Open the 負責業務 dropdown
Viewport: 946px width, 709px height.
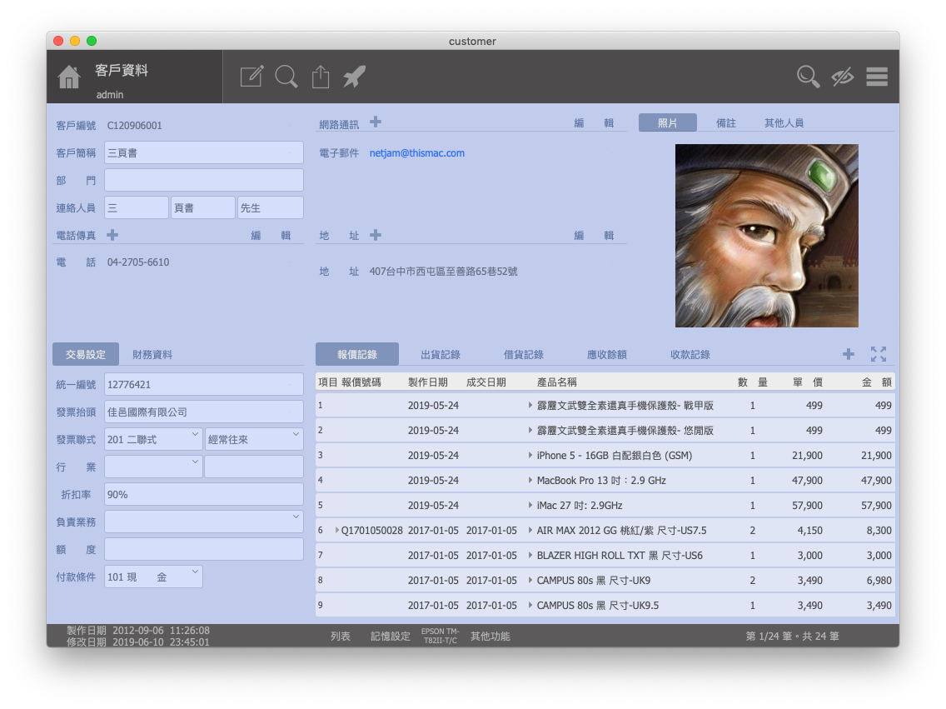click(204, 522)
